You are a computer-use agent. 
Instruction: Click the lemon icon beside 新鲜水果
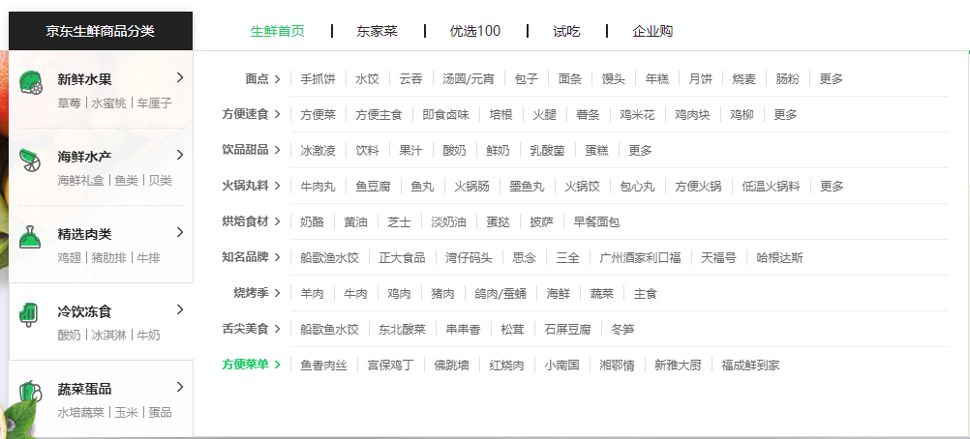click(31, 83)
